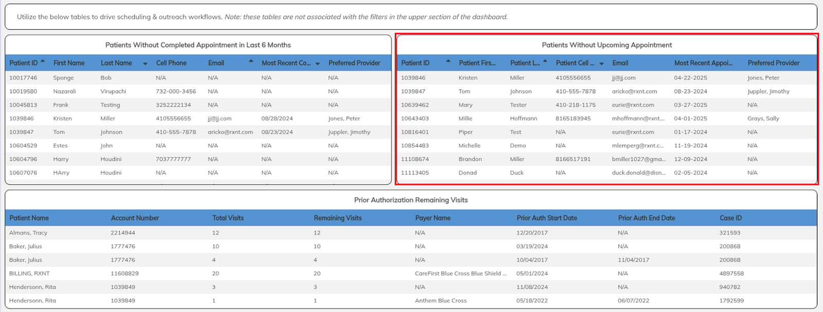Click sort arrow beside Patient L... header

click(x=545, y=61)
